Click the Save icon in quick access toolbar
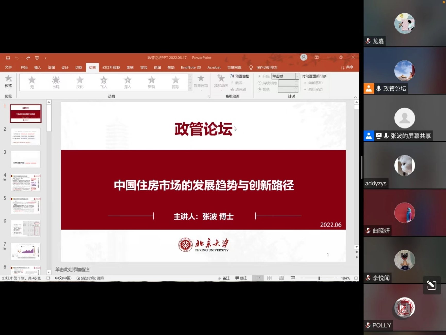The height and width of the screenshot is (335, 446). coord(8,58)
